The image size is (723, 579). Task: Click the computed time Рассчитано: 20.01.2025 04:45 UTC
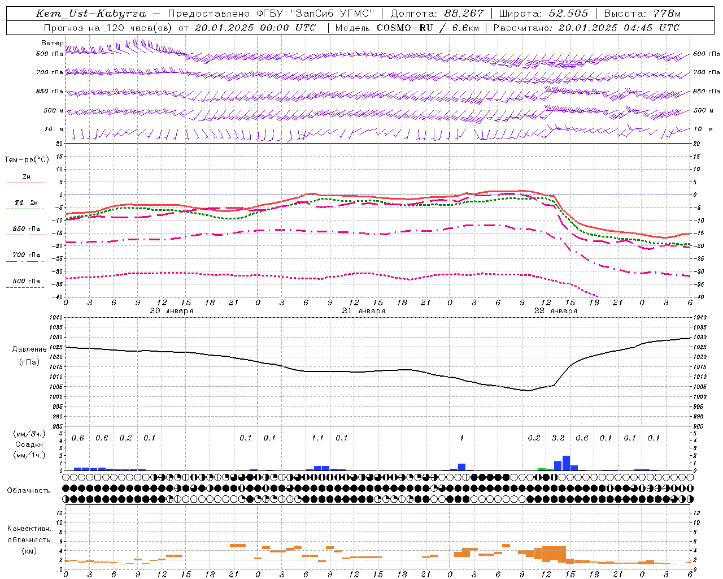[x=586, y=28]
